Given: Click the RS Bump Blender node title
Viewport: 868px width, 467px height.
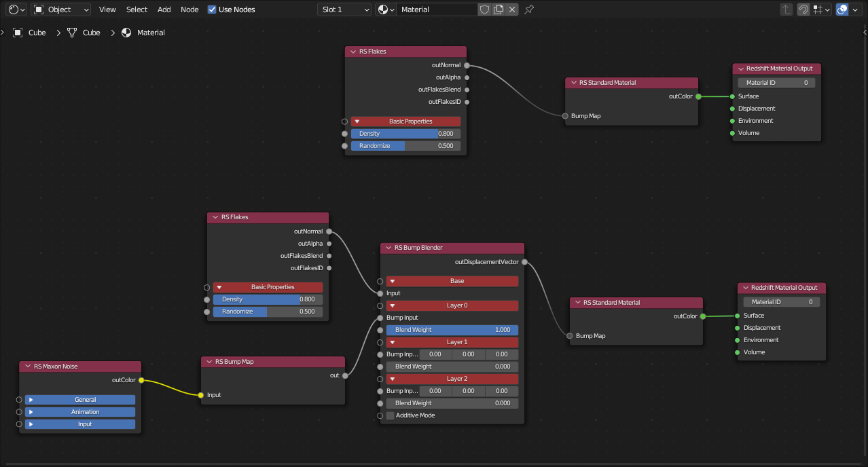Looking at the screenshot, I should (418, 248).
